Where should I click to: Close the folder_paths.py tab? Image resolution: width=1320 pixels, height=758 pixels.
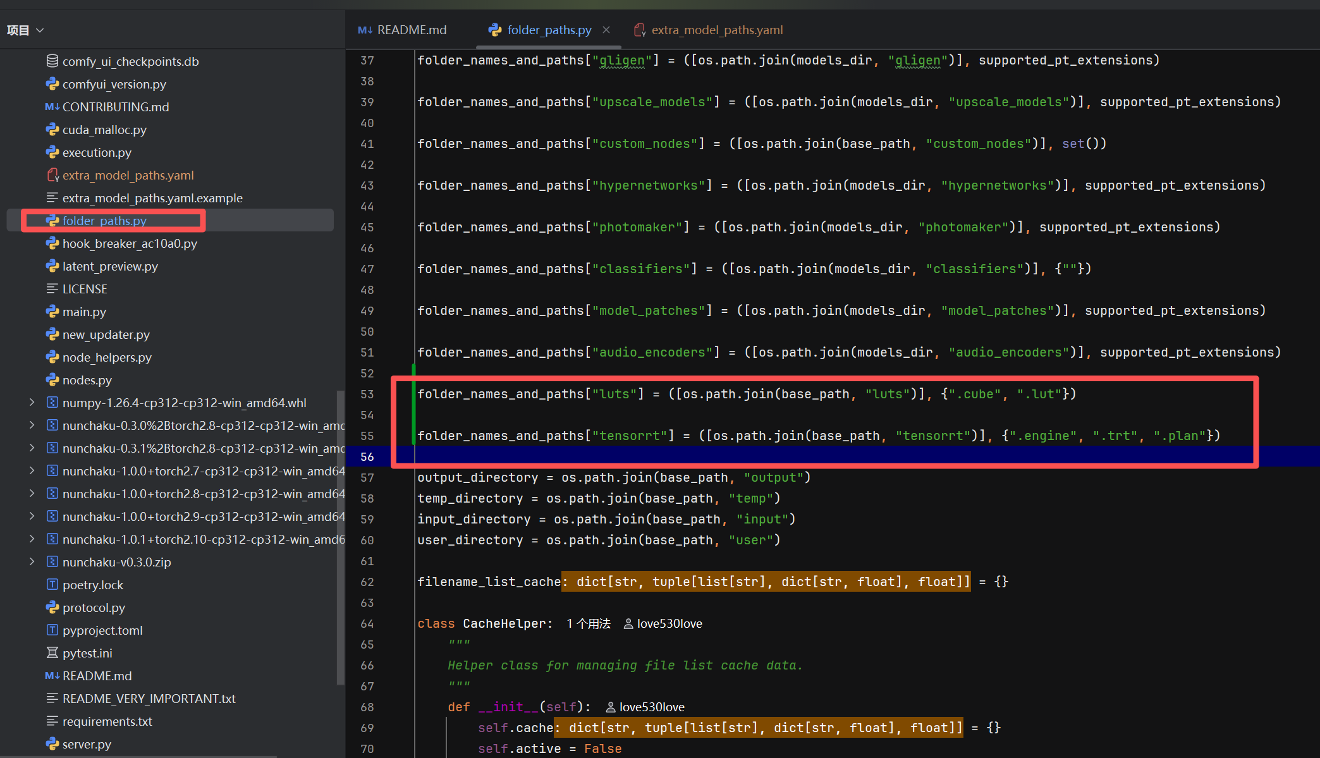coord(606,30)
